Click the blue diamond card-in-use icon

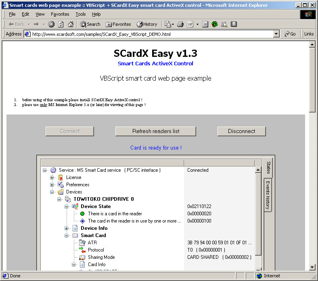click(82, 221)
